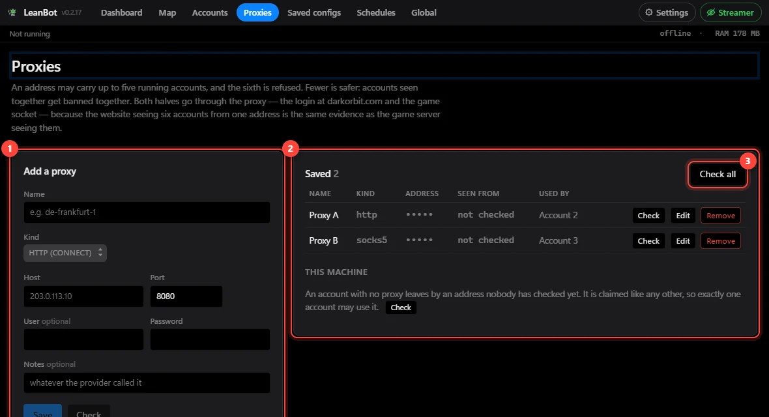Image resolution: width=769 pixels, height=417 pixels.
Task: Open the Accounts tab
Action: pos(210,12)
